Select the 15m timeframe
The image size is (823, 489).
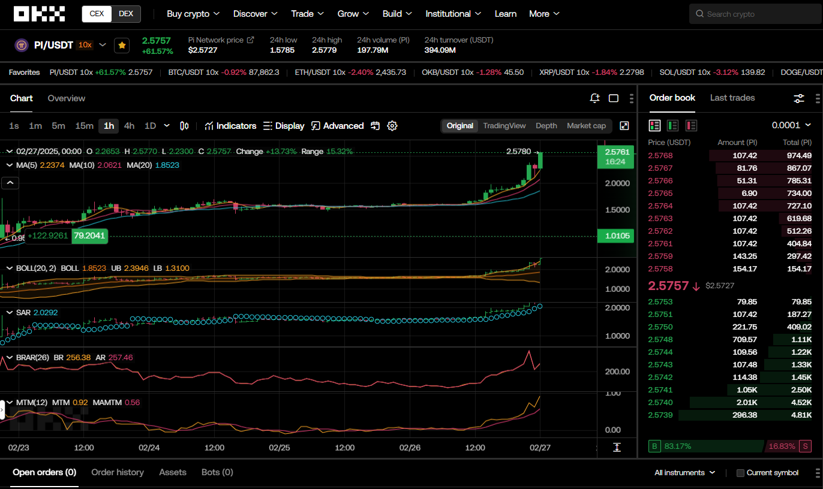point(84,126)
